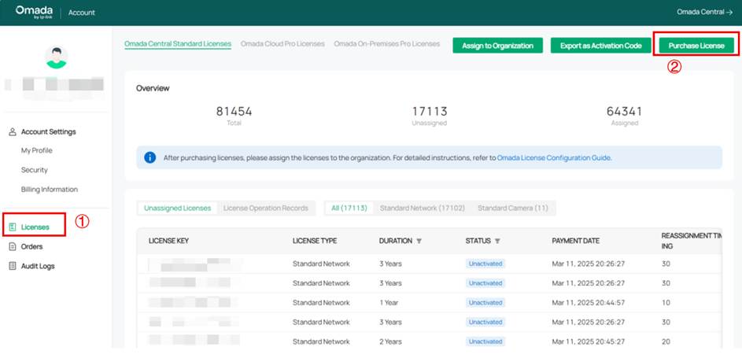Select License Operation Records tab
The image size is (742, 358).
[x=265, y=208]
